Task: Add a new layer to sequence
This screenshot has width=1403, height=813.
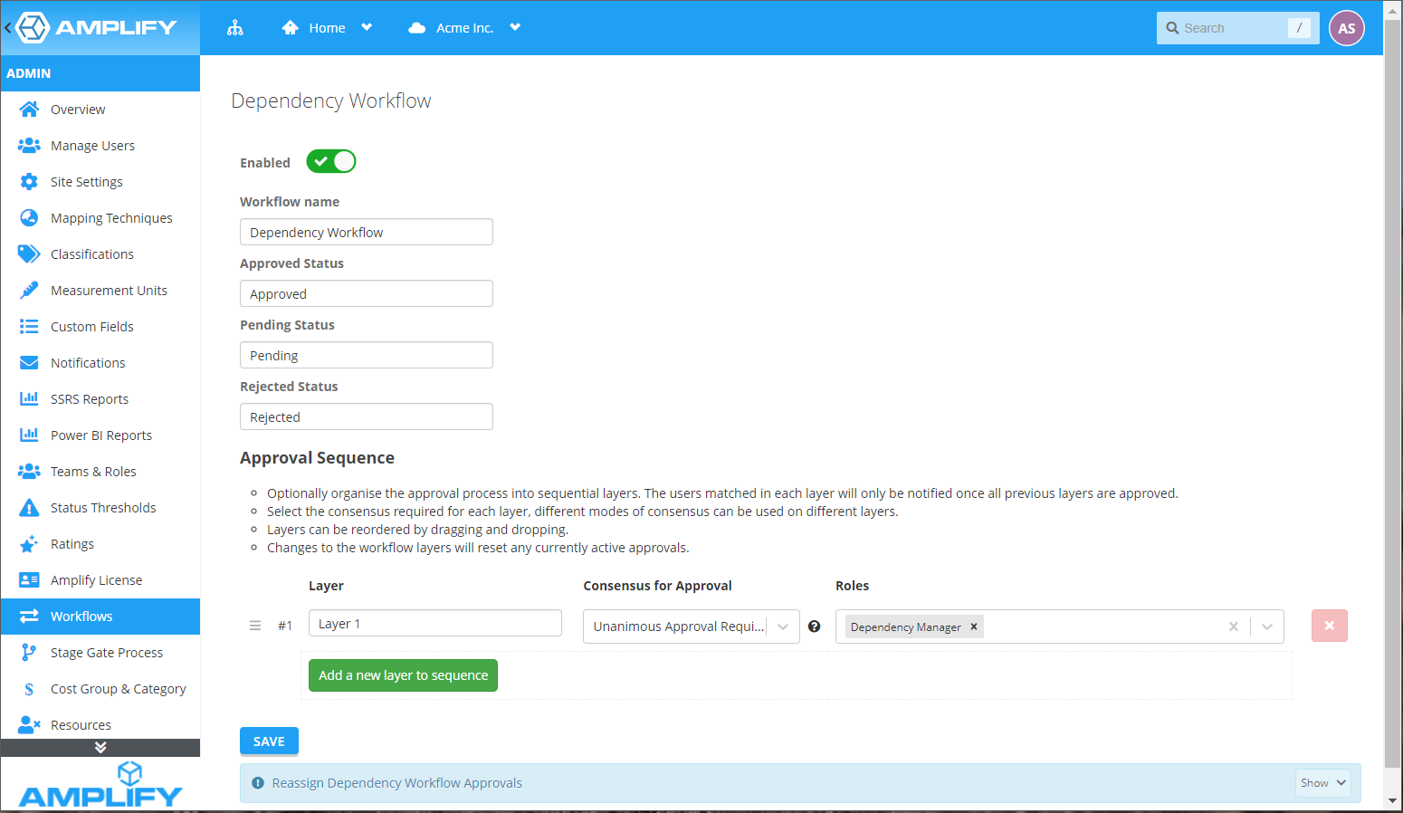Action: pyautogui.click(x=403, y=674)
